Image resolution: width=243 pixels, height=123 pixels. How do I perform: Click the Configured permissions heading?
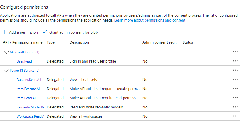coord(24,7)
